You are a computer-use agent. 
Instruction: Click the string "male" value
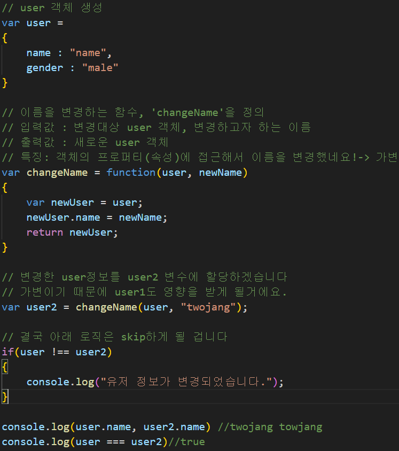(100, 67)
